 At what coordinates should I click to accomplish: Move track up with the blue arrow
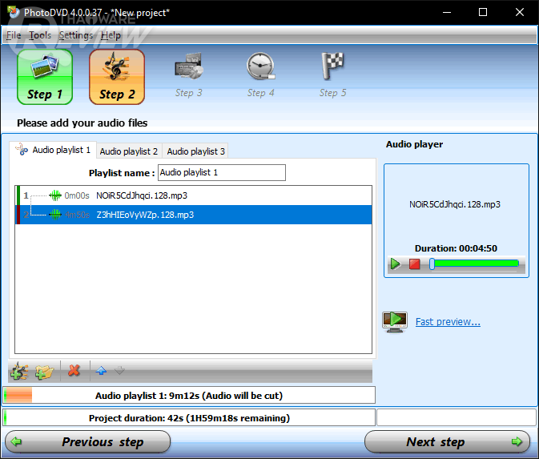(x=101, y=371)
